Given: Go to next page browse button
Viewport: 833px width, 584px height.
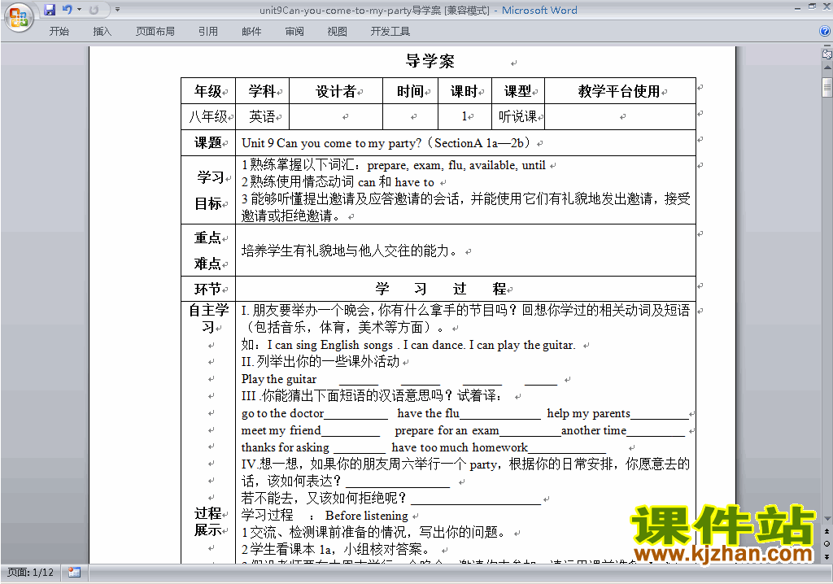Looking at the screenshot, I should [827, 556].
